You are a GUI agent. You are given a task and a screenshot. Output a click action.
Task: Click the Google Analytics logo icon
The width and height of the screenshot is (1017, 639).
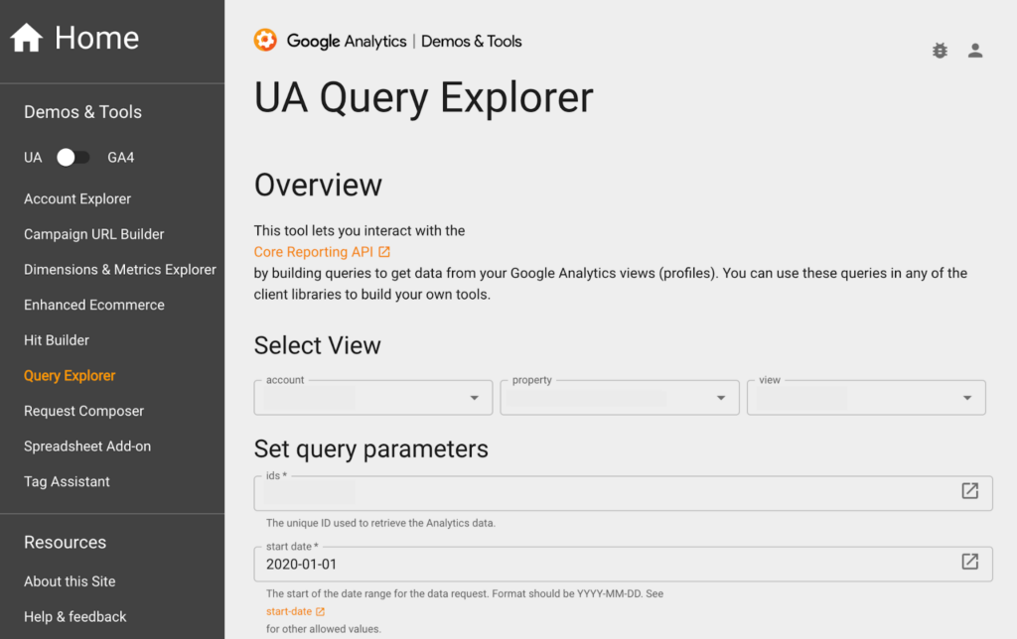click(x=265, y=41)
